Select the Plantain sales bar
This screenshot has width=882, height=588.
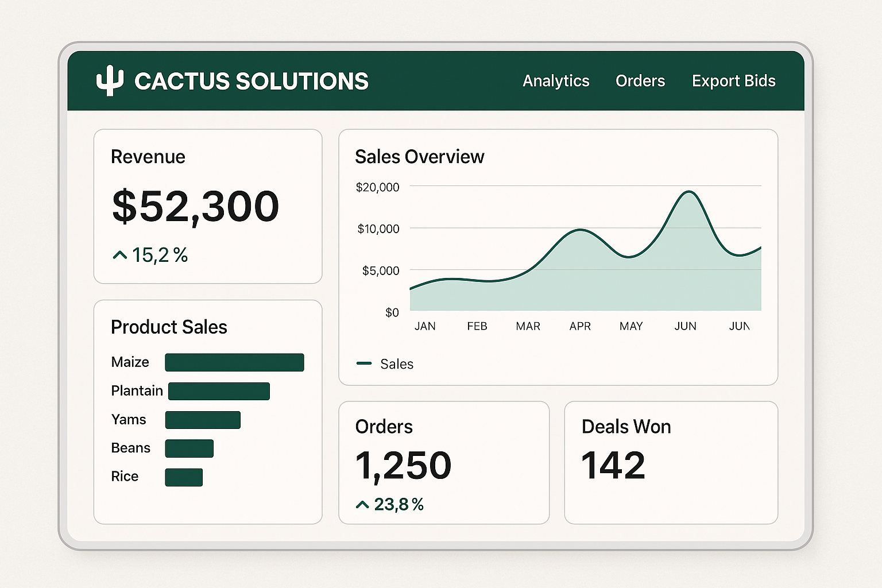218,391
